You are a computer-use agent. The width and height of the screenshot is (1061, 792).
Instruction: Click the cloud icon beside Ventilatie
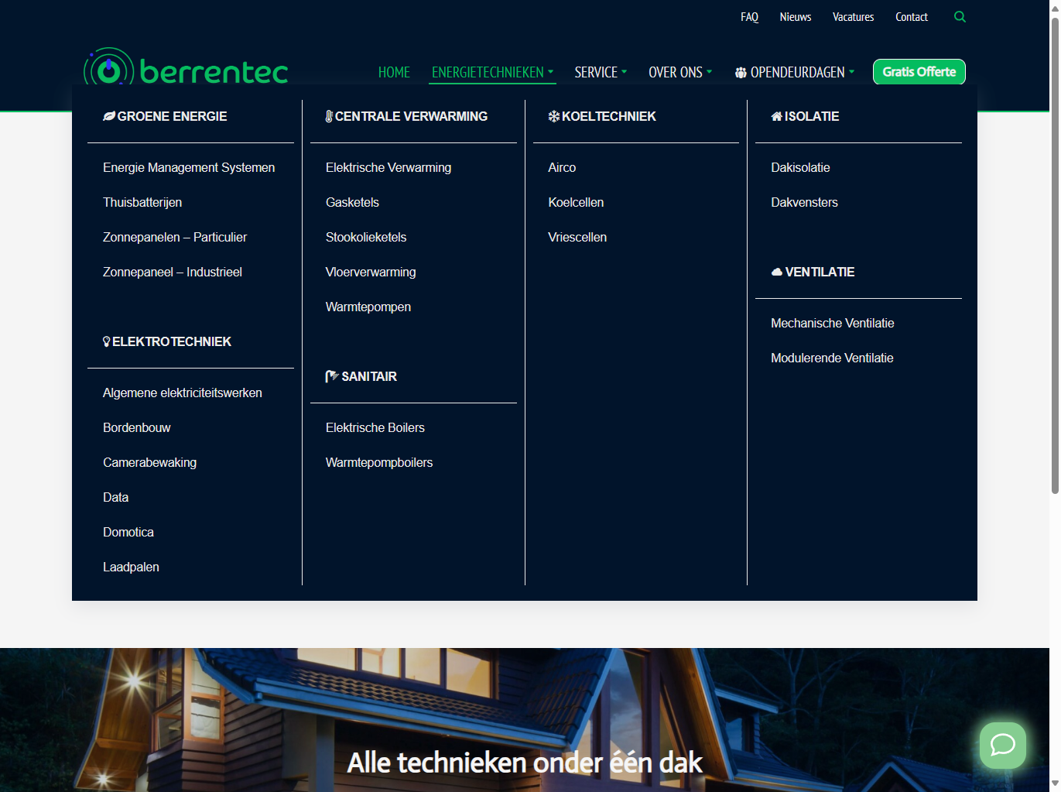tap(777, 272)
